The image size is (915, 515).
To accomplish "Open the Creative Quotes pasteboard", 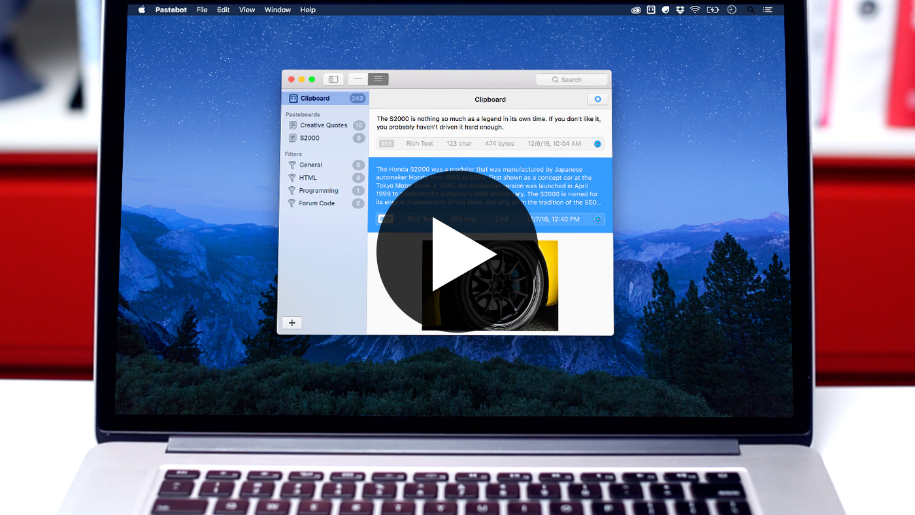I will point(325,125).
